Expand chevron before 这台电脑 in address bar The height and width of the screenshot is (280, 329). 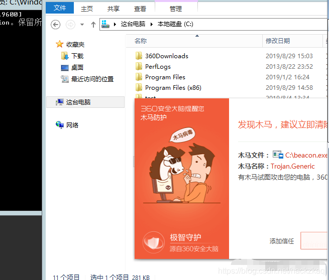pos(115,24)
